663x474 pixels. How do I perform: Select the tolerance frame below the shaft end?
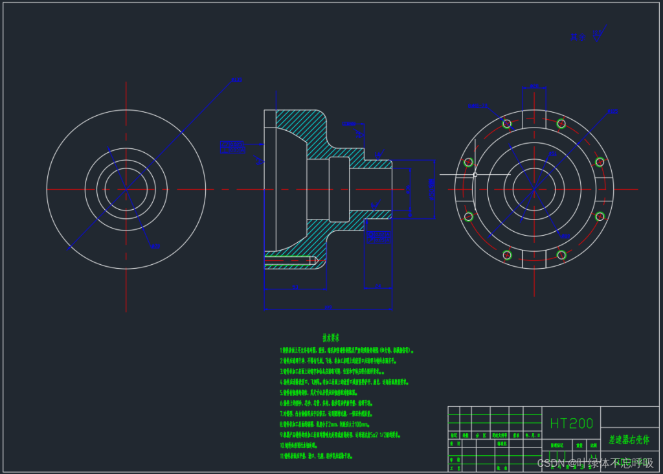tap(379, 237)
